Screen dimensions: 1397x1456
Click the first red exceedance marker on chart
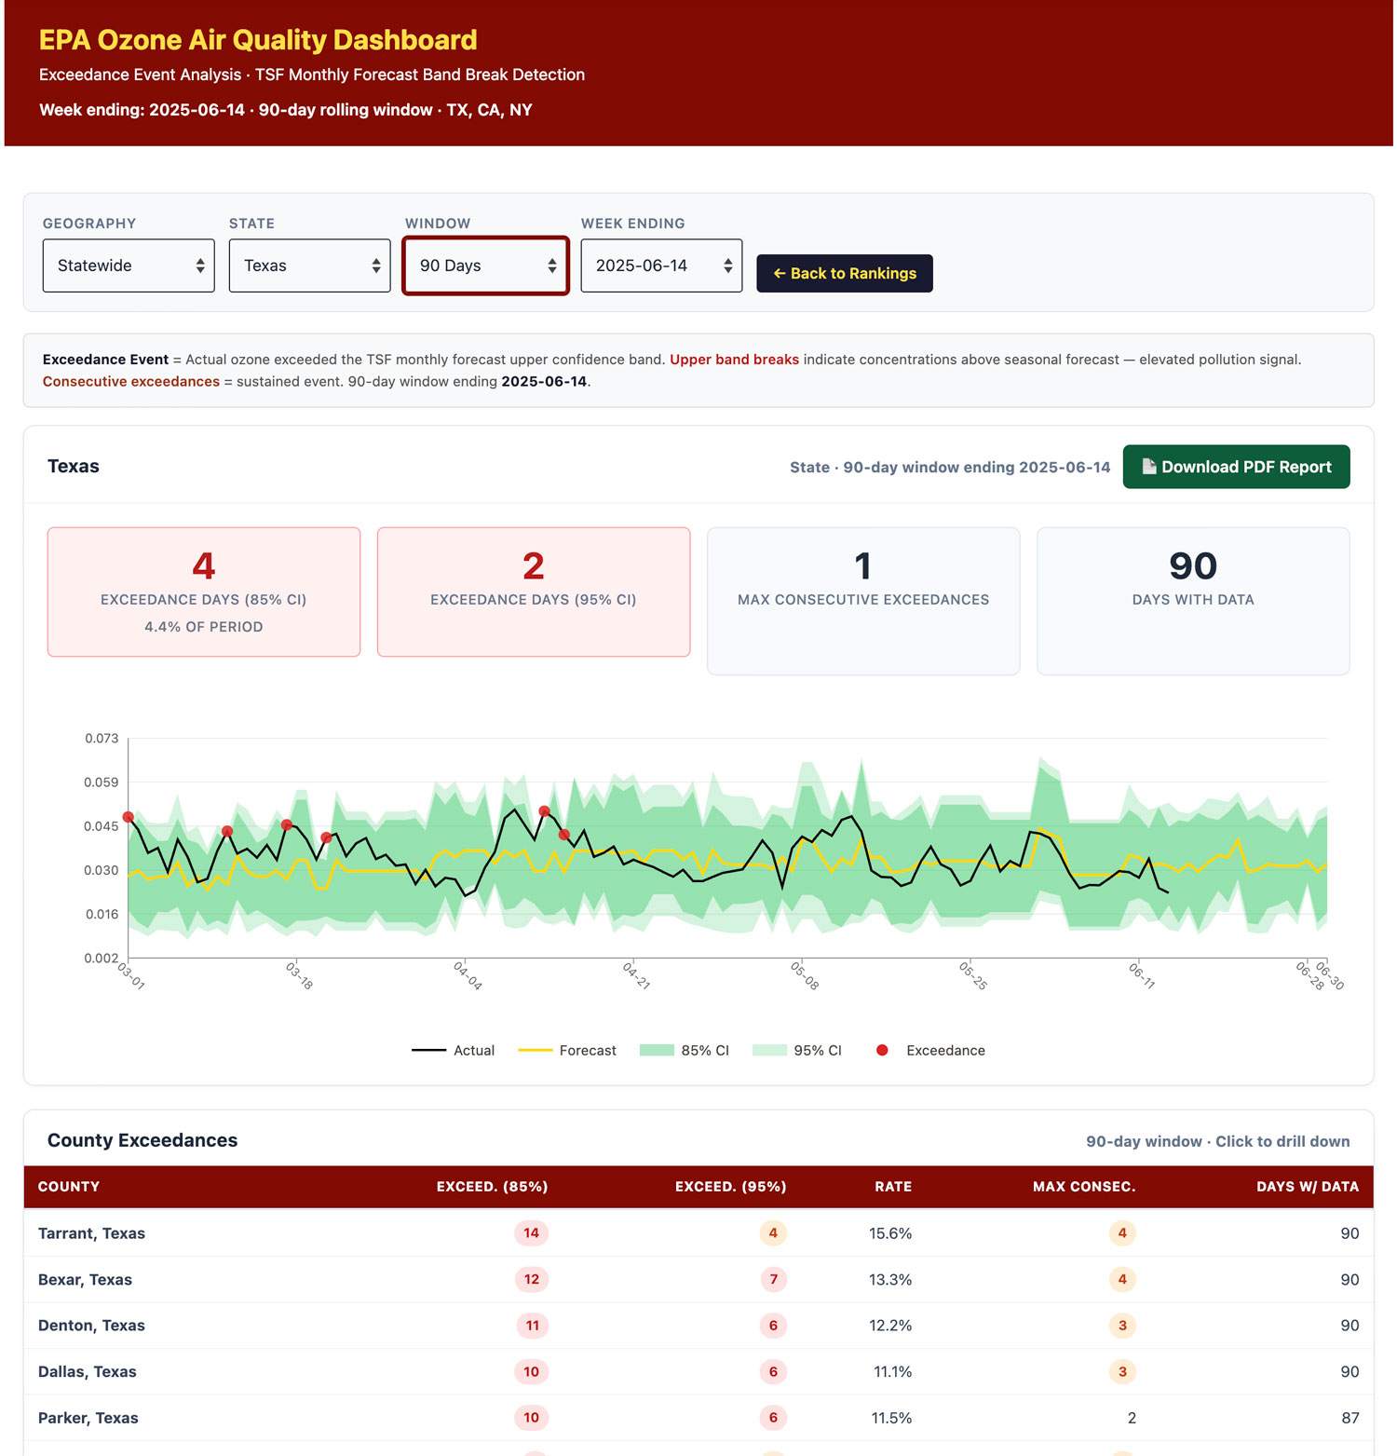tap(129, 817)
